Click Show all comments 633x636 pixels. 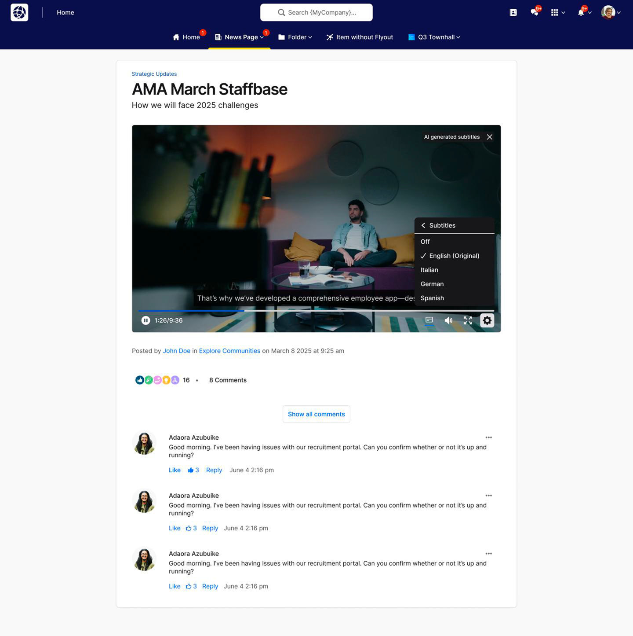coord(316,414)
